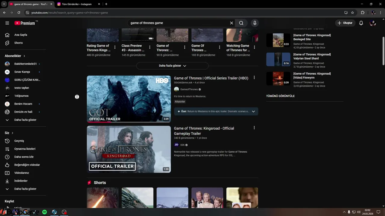Focus the browser address bar URL
The image size is (385, 216).
point(69,13)
